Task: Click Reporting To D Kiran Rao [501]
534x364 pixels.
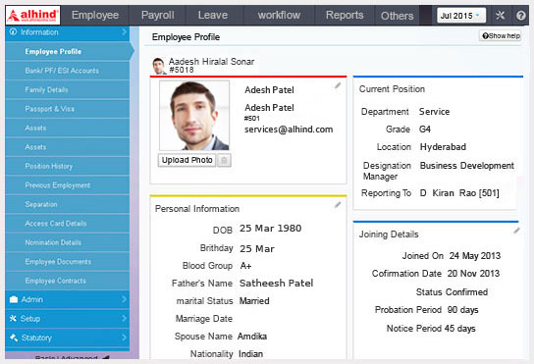Action: (459, 193)
